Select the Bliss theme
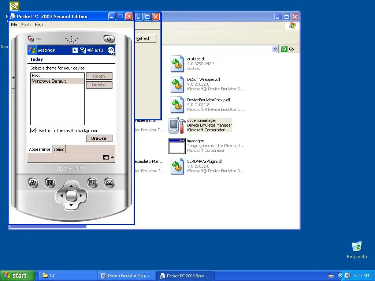The width and height of the screenshot is (375, 281). click(57, 75)
